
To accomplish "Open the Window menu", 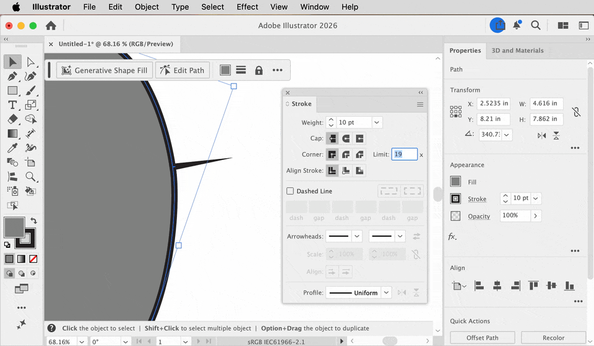I will [314, 7].
